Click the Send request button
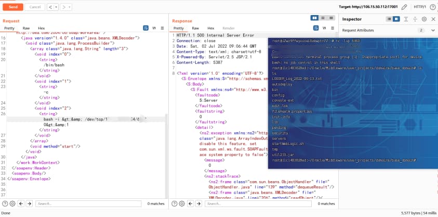Viewport: 438px width, 217px height. (13, 7)
